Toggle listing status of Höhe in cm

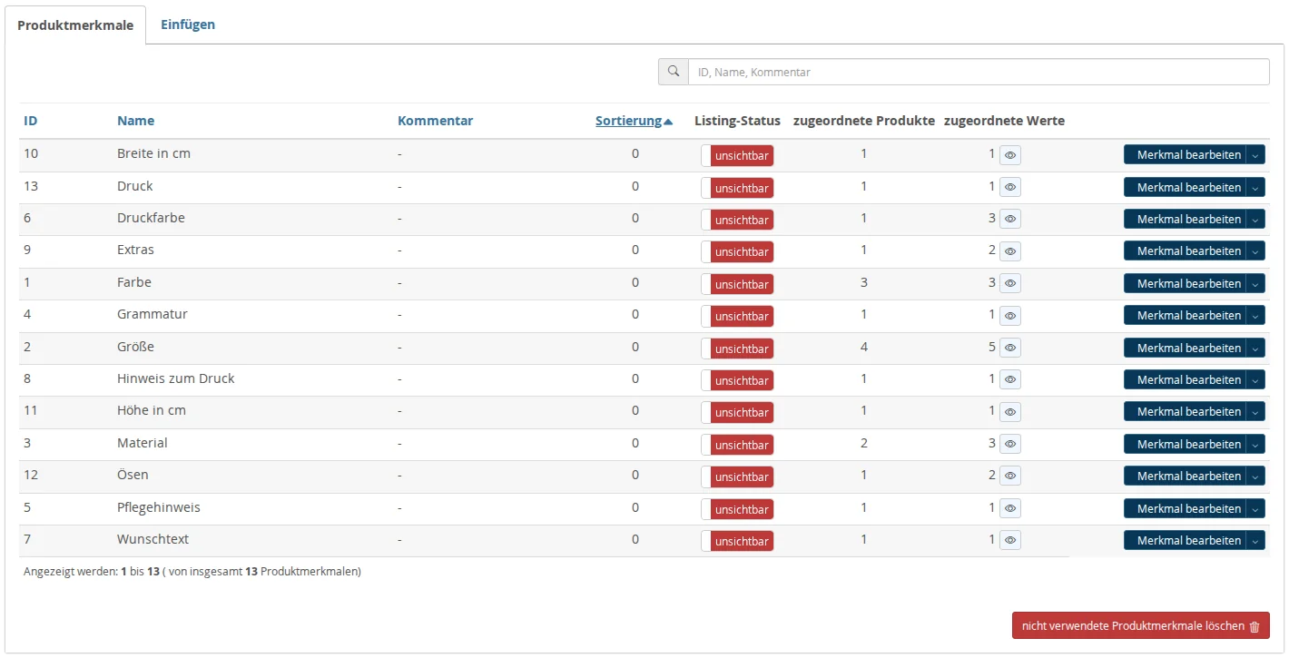pyautogui.click(x=737, y=412)
